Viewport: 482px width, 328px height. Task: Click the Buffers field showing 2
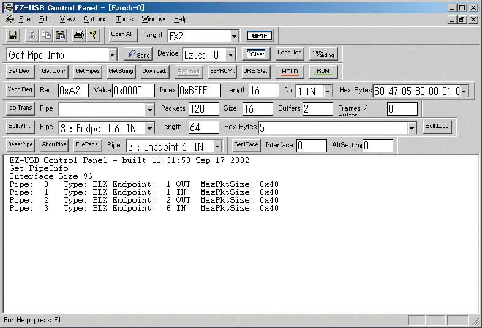317,109
